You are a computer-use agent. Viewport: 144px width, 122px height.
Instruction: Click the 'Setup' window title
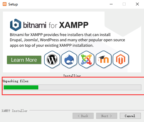pos(13,4)
